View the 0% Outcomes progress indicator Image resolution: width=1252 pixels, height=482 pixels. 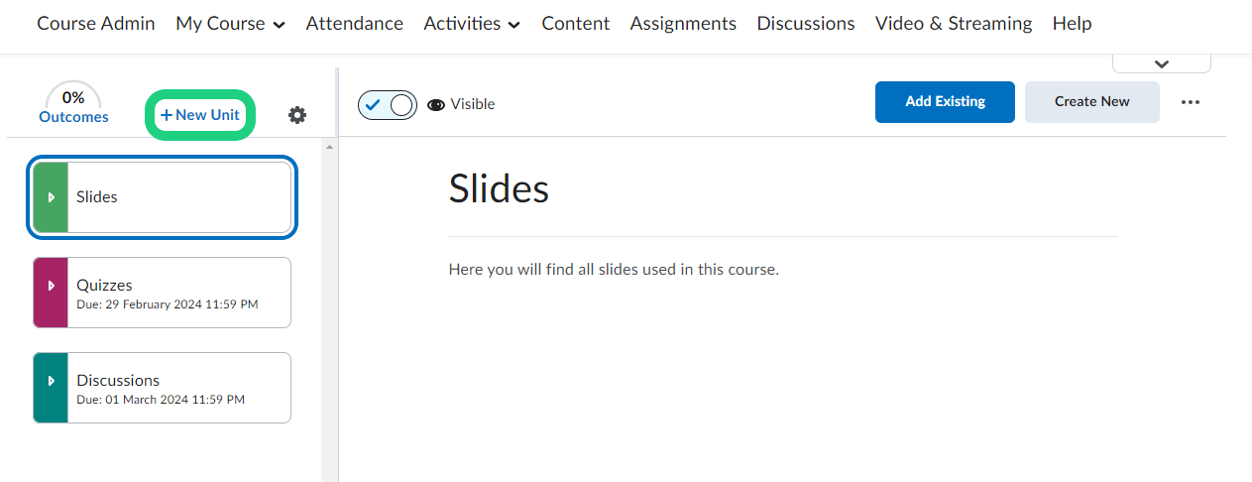(73, 105)
